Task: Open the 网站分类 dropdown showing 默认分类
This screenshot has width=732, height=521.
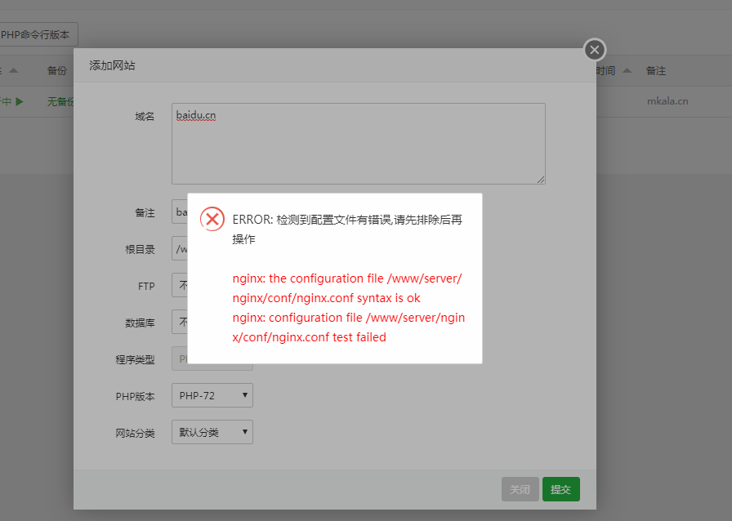Action: pyautogui.click(x=212, y=432)
